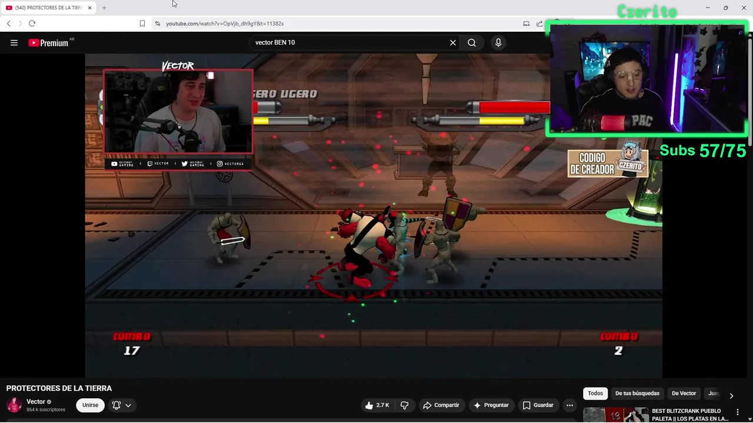Select 'De tus búsquedas' filter chip
This screenshot has width=753, height=423.
tap(637, 393)
